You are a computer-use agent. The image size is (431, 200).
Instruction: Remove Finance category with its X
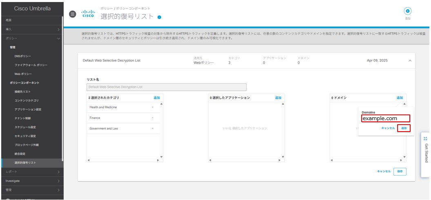pyautogui.click(x=153, y=118)
